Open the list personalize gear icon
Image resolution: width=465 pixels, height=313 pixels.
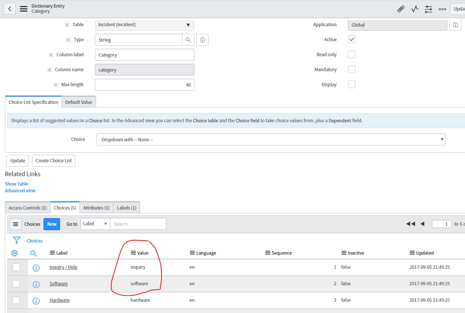pos(14,253)
